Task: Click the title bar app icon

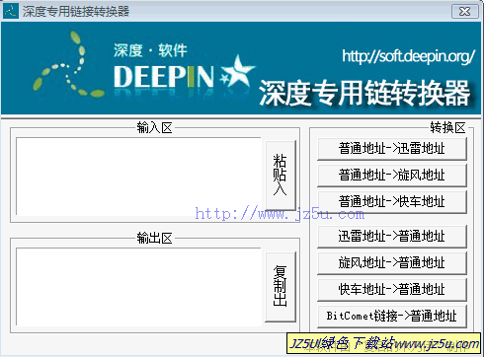Action: click(x=11, y=11)
